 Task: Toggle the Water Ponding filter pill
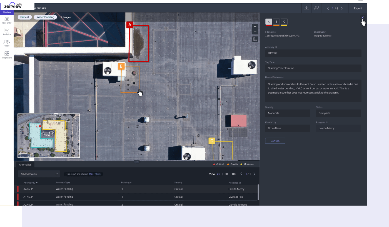(x=45, y=17)
